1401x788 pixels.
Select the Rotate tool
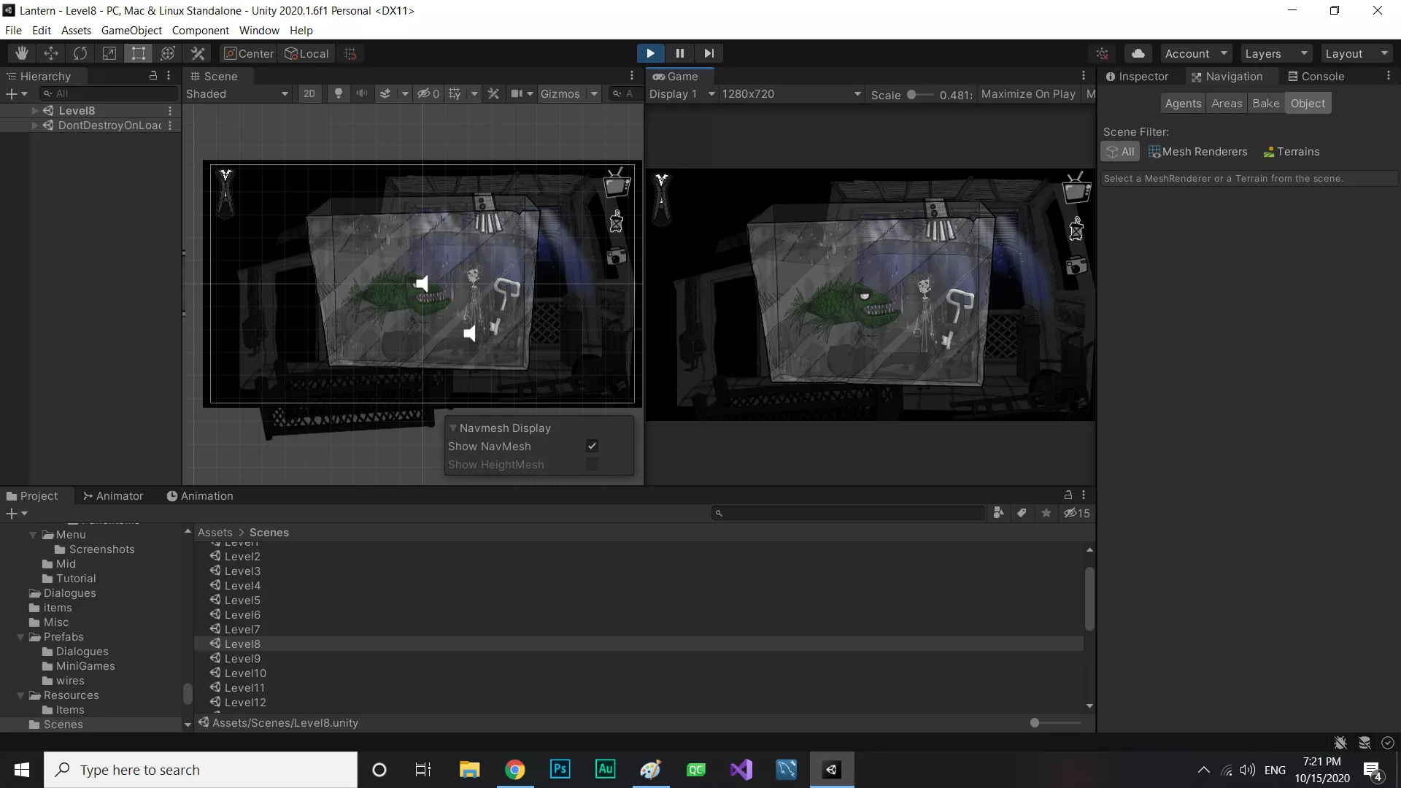(x=80, y=53)
